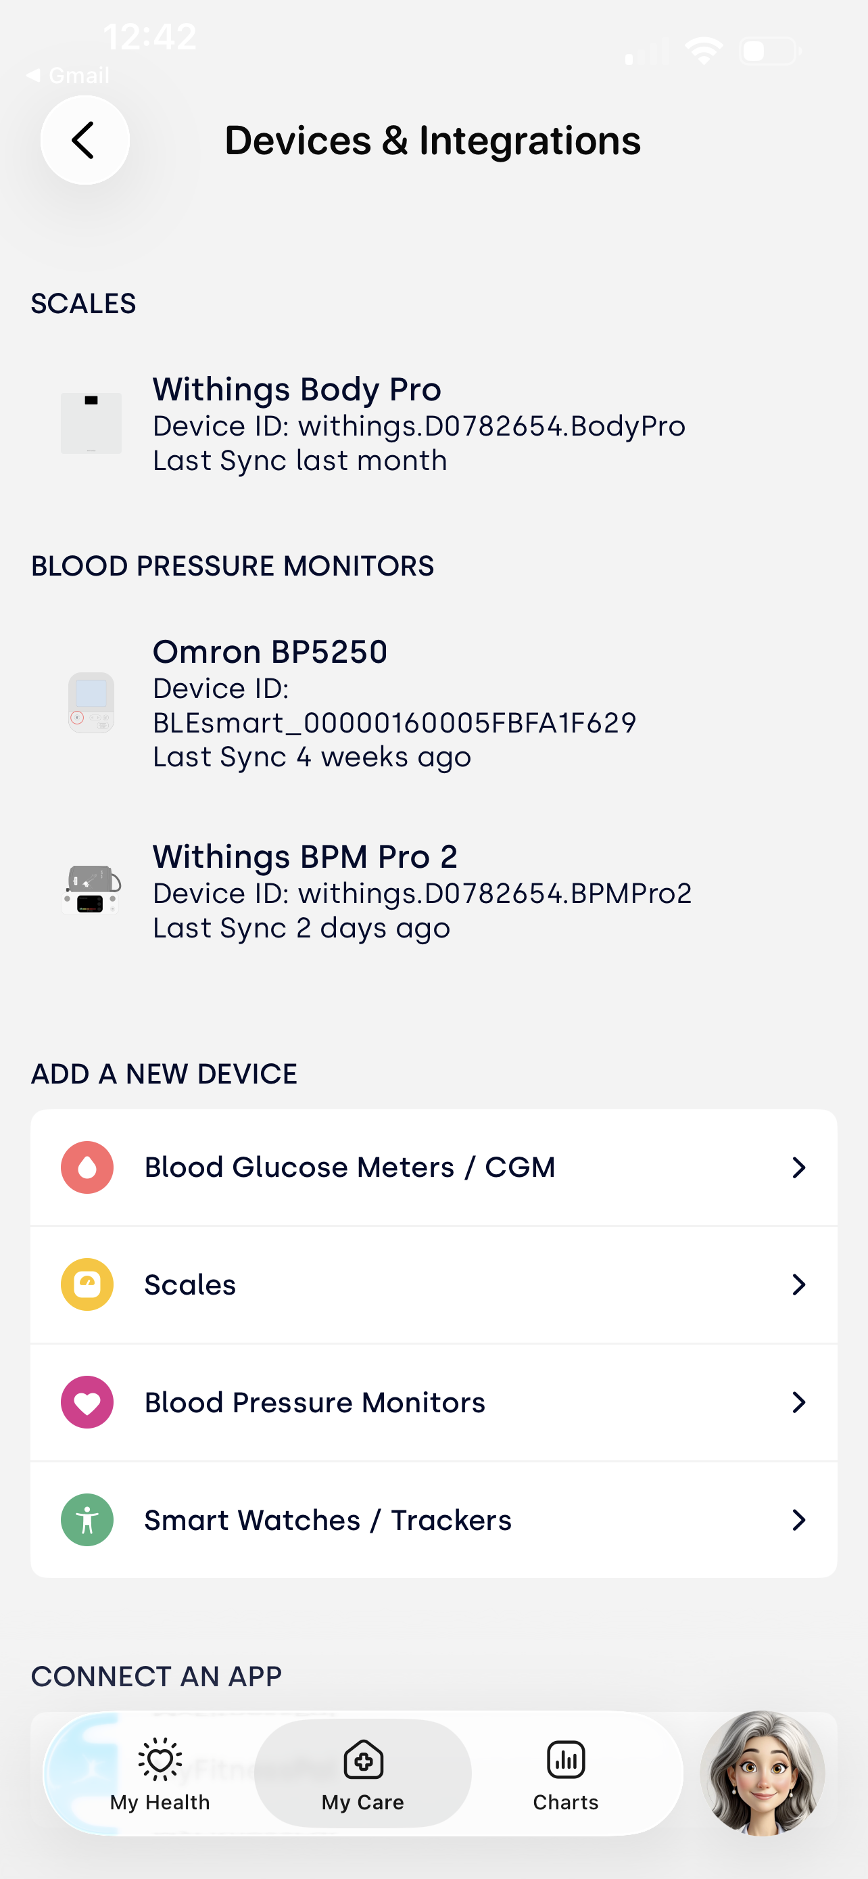Tap the Omron BP5250 device image
This screenshot has width=868, height=1879.
point(91,703)
